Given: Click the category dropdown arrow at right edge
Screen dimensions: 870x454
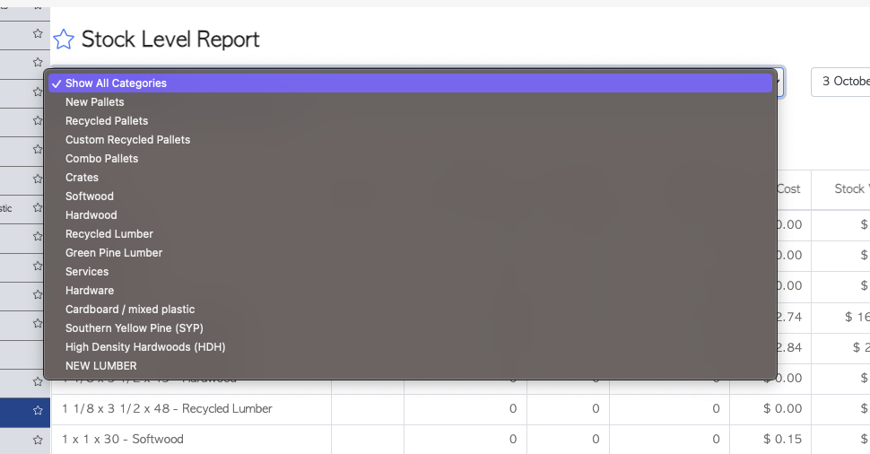Looking at the screenshot, I should (x=779, y=83).
